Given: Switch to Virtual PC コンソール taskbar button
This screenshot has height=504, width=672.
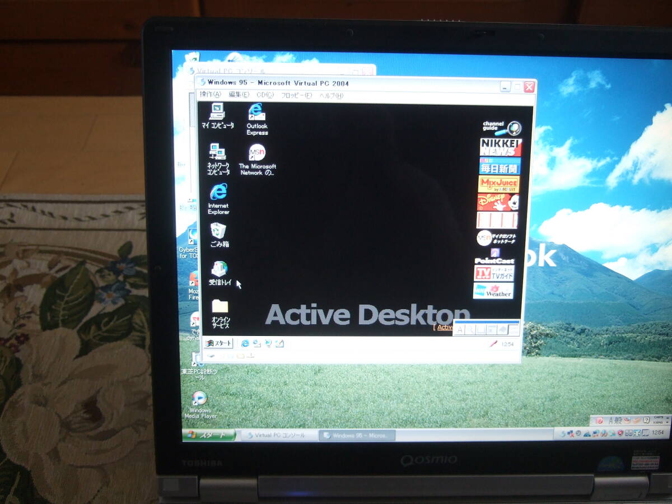Looking at the screenshot, I should pyautogui.click(x=279, y=435).
